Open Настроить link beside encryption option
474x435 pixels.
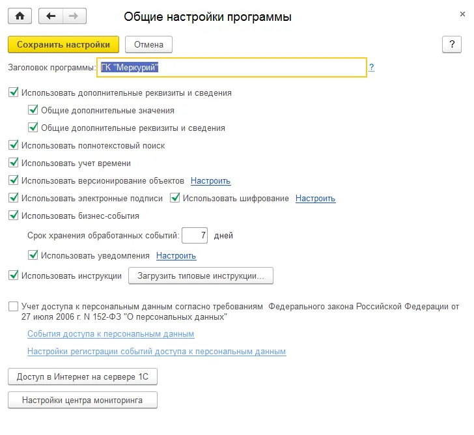tap(315, 199)
